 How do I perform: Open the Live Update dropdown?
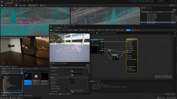point(92,30)
